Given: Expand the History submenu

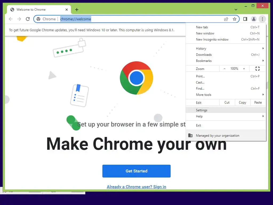Looking at the screenshot, I should point(226,49).
